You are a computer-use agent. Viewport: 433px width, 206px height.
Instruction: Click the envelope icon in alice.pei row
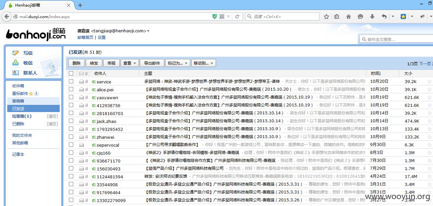click(x=81, y=89)
